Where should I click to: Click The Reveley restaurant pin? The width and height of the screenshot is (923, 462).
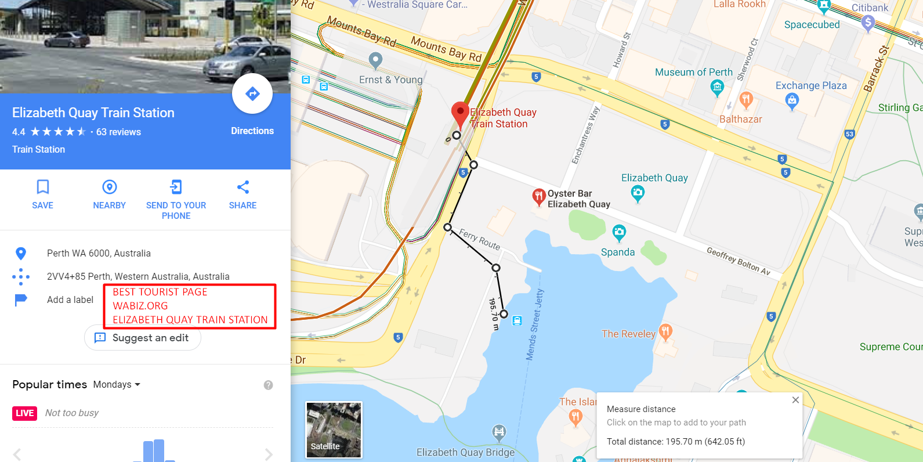tap(665, 333)
